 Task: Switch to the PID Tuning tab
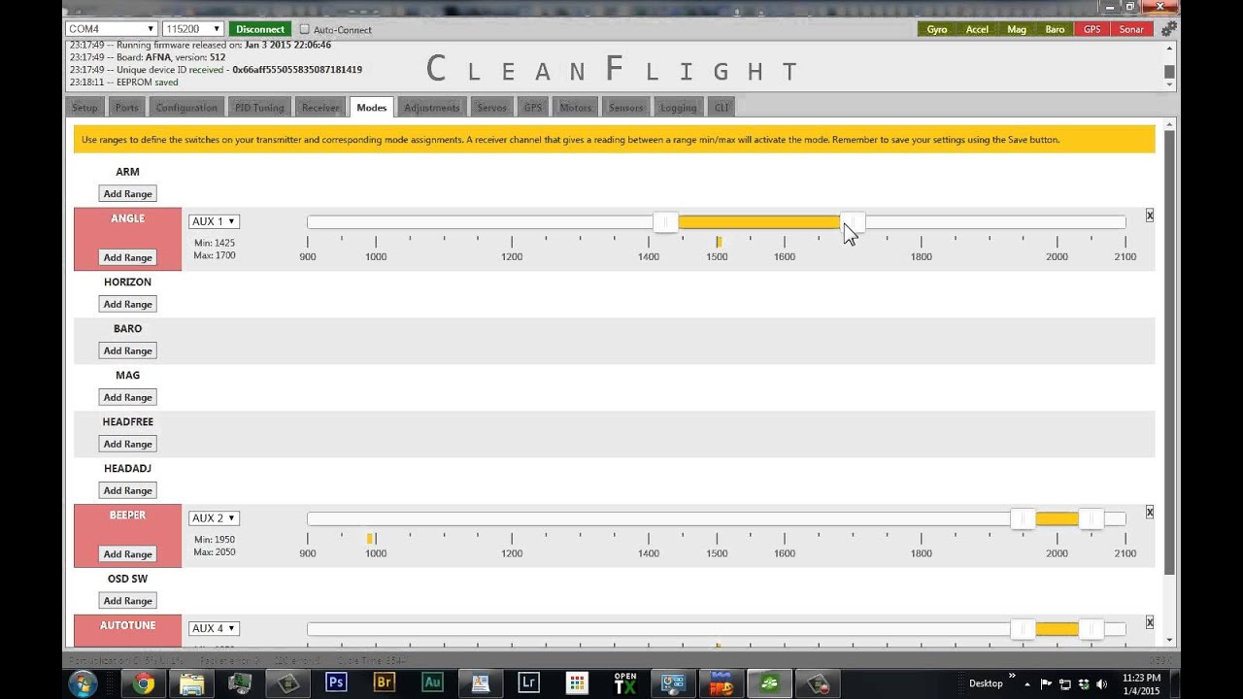(x=259, y=107)
